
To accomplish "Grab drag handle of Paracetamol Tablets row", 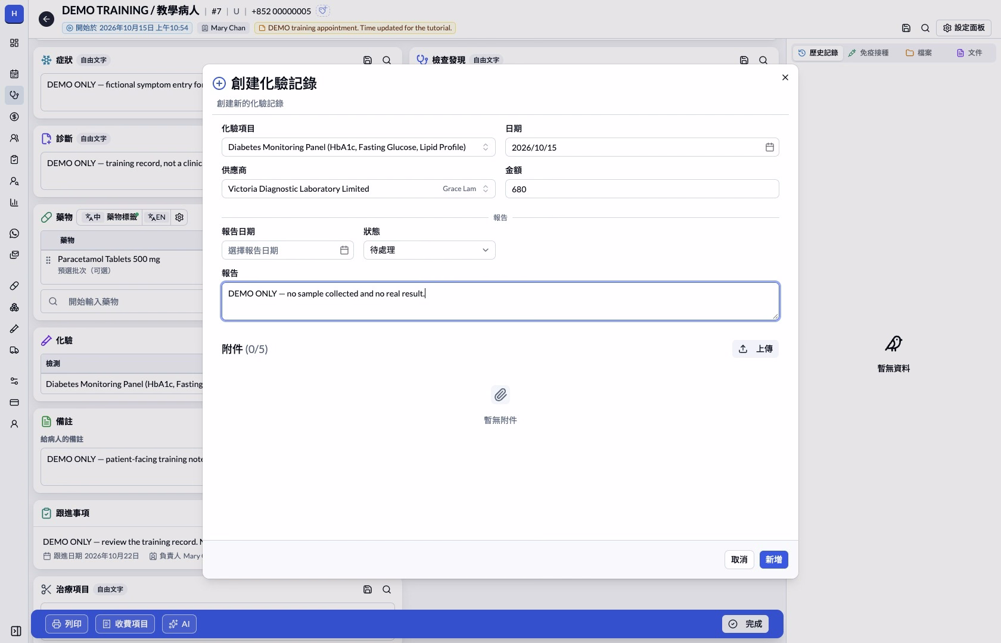I will point(48,260).
